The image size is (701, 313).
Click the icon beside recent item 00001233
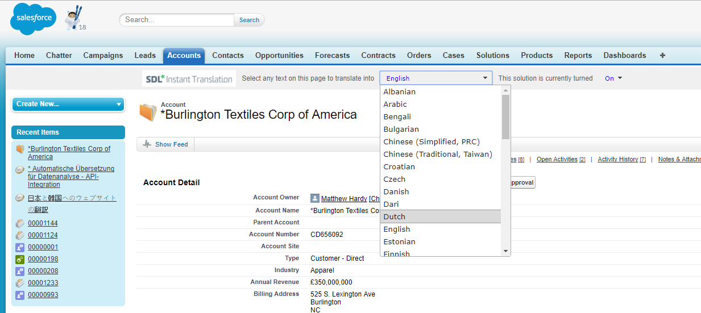20,283
